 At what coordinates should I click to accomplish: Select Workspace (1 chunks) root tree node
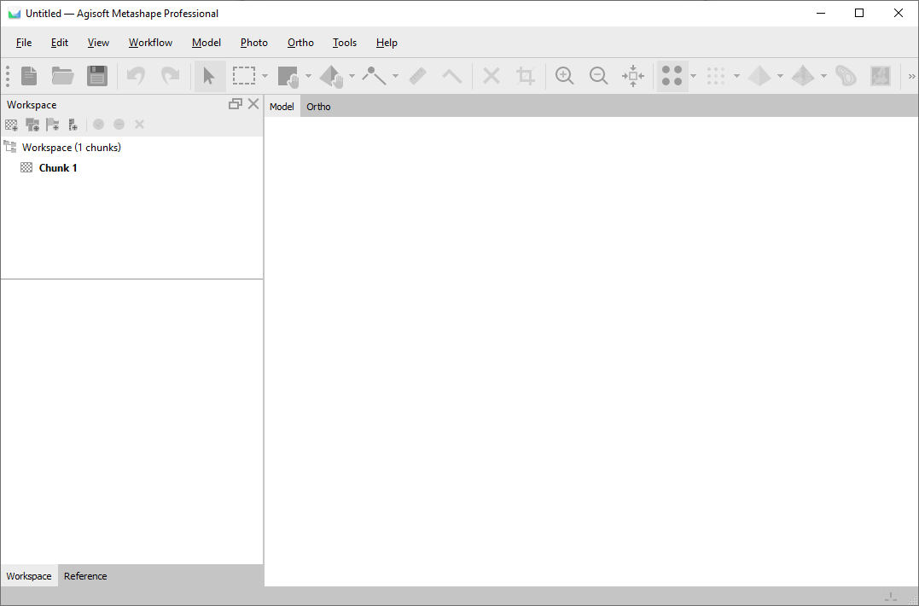(72, 148)
